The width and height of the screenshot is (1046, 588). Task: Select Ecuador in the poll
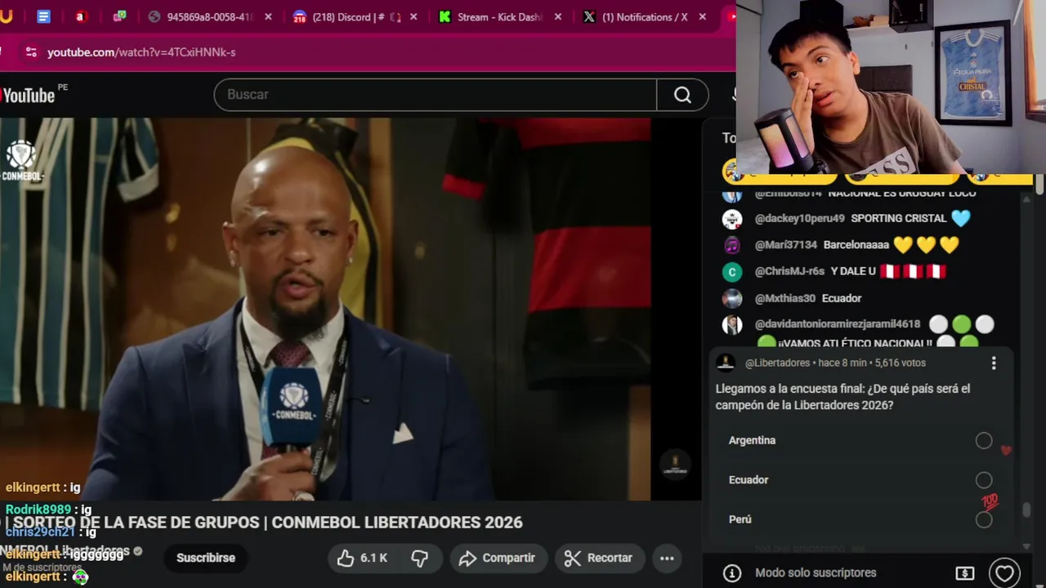pyautogui.click(x=984, y=480)
